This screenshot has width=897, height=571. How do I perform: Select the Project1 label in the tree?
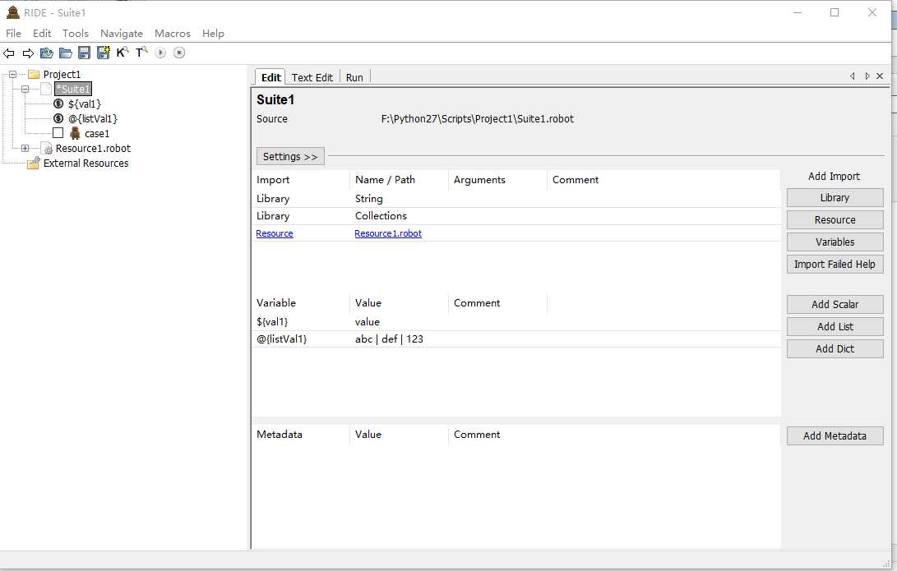(62, 74)
